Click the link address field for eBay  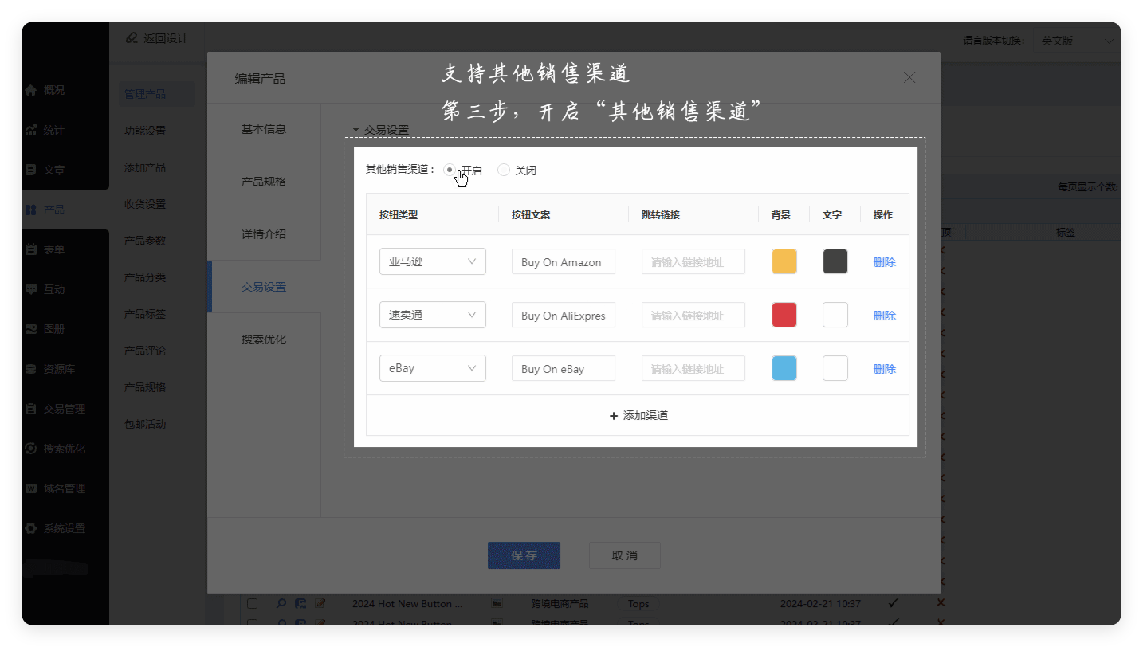pos(693,368)
